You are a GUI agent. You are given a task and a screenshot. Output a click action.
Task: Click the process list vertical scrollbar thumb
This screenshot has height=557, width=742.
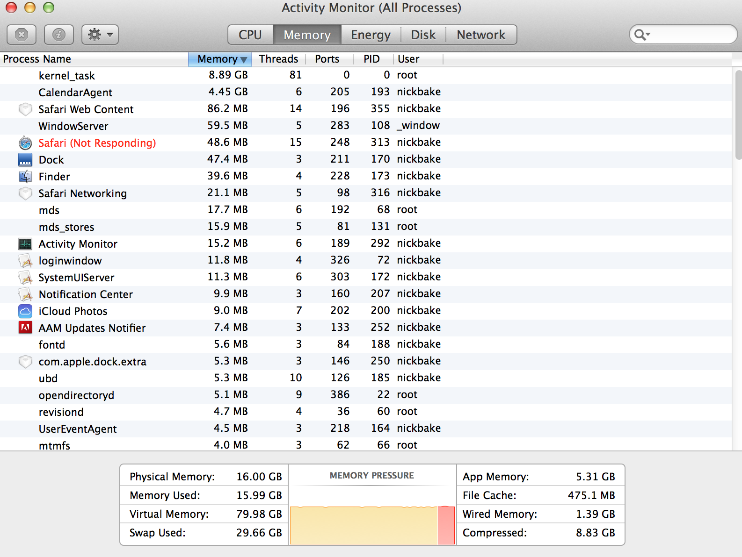click(x=738, y=115)
